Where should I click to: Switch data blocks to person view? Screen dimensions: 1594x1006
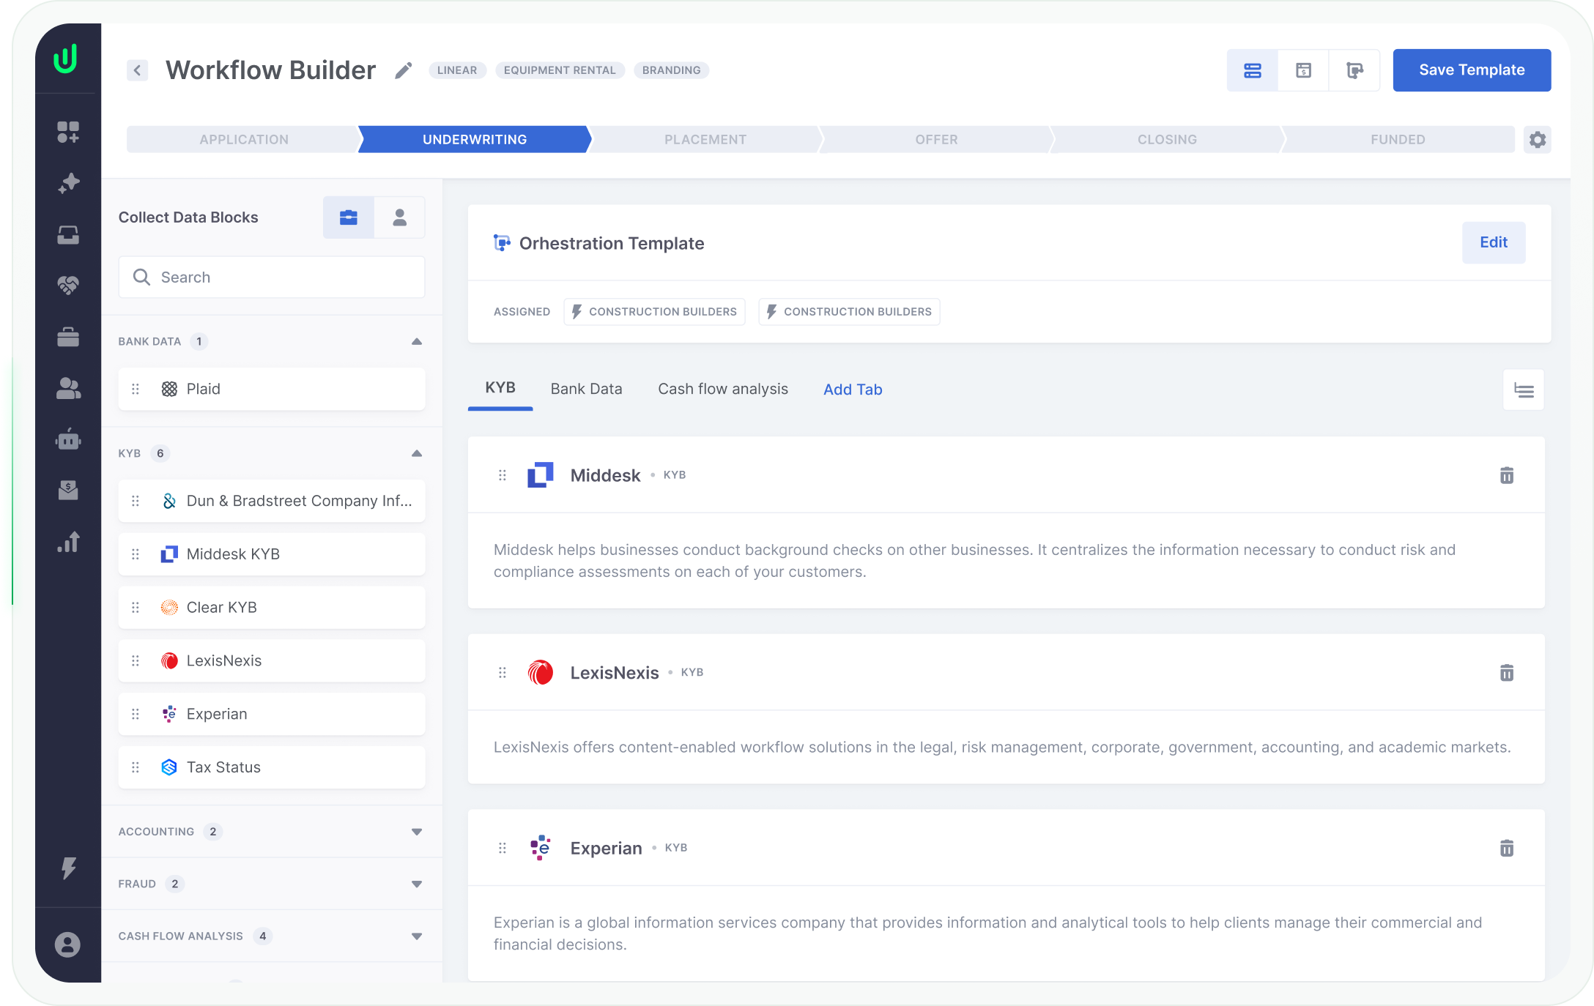pyautogui.click(x=399, y=217)
